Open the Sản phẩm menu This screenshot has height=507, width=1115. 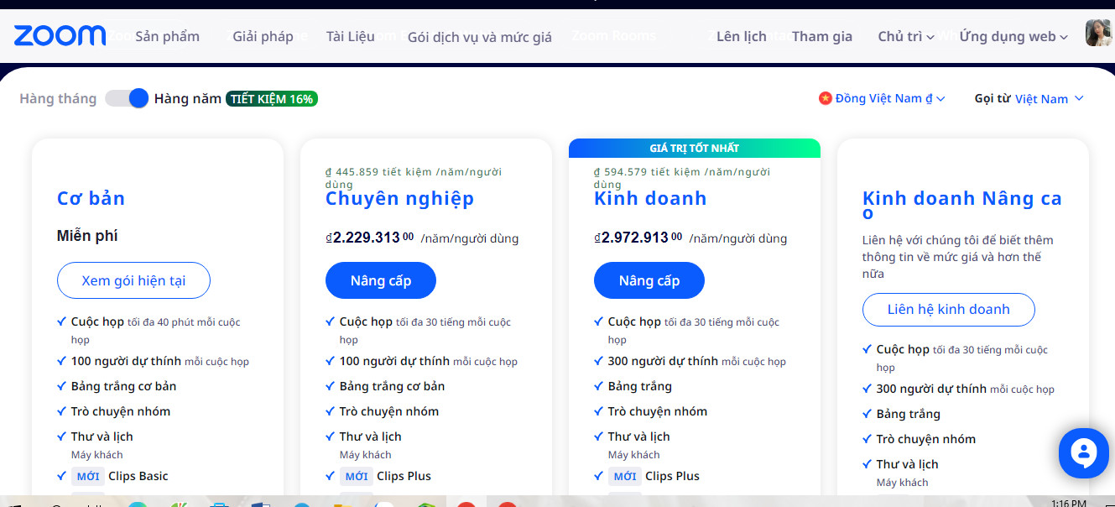point(167,36)
